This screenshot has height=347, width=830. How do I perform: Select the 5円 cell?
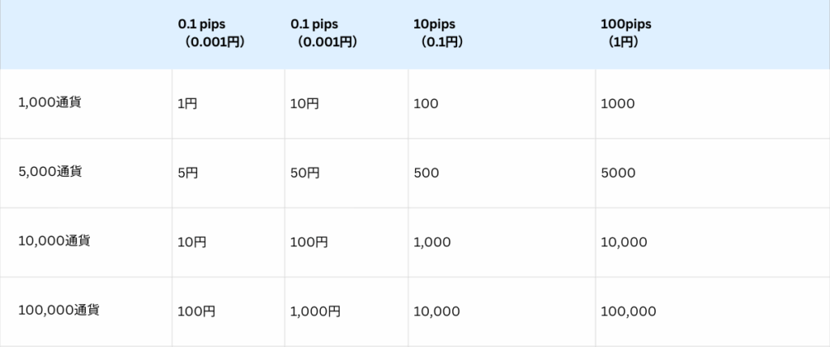click(x=188, y=173)
